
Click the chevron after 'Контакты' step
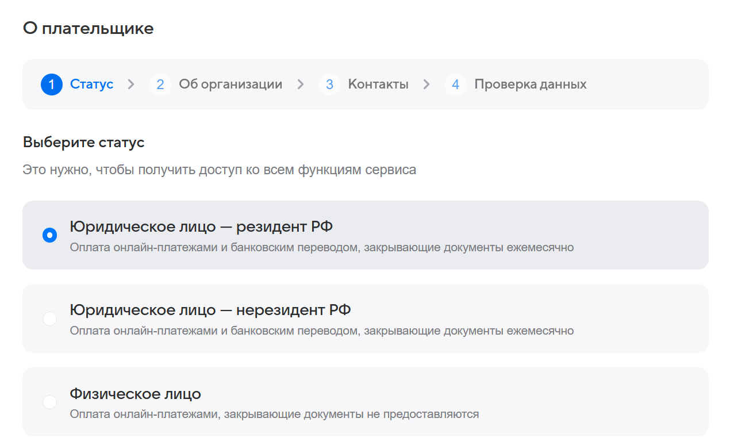click(427, 85)
